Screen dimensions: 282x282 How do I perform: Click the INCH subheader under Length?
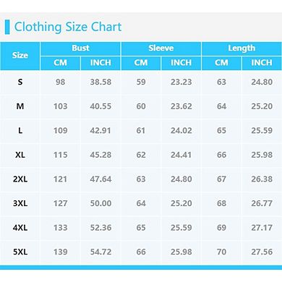point(262,63)
